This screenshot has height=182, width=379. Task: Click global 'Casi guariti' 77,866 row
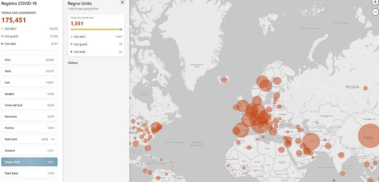29,36
